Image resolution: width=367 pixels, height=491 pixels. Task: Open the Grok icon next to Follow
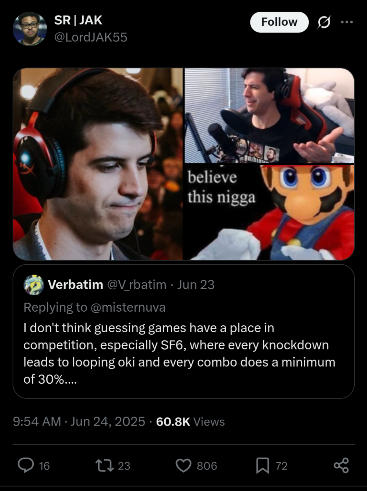pos(324,22)
